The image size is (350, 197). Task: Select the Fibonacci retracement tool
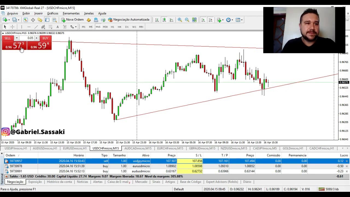tap(50, 27)
